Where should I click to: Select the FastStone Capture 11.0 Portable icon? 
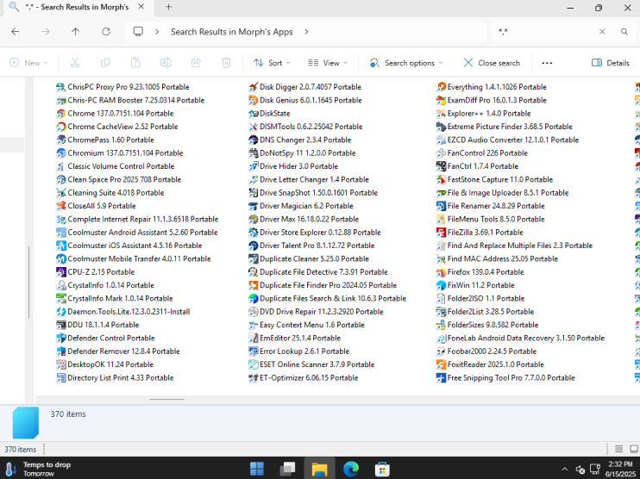coord(441,179)
